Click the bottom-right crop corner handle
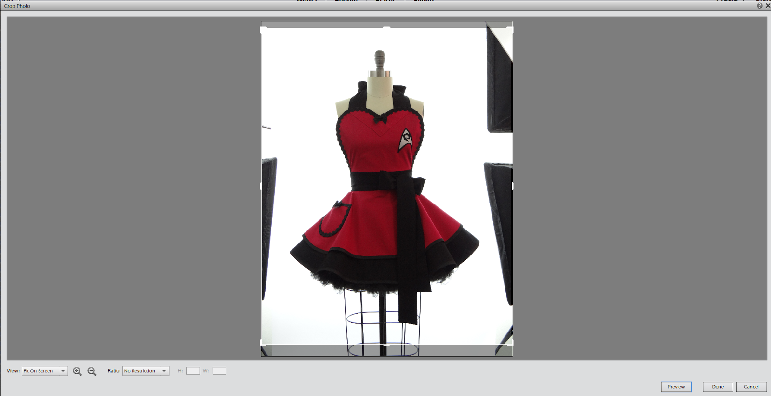This screenshot has height=396, width=771. point(510,343)
